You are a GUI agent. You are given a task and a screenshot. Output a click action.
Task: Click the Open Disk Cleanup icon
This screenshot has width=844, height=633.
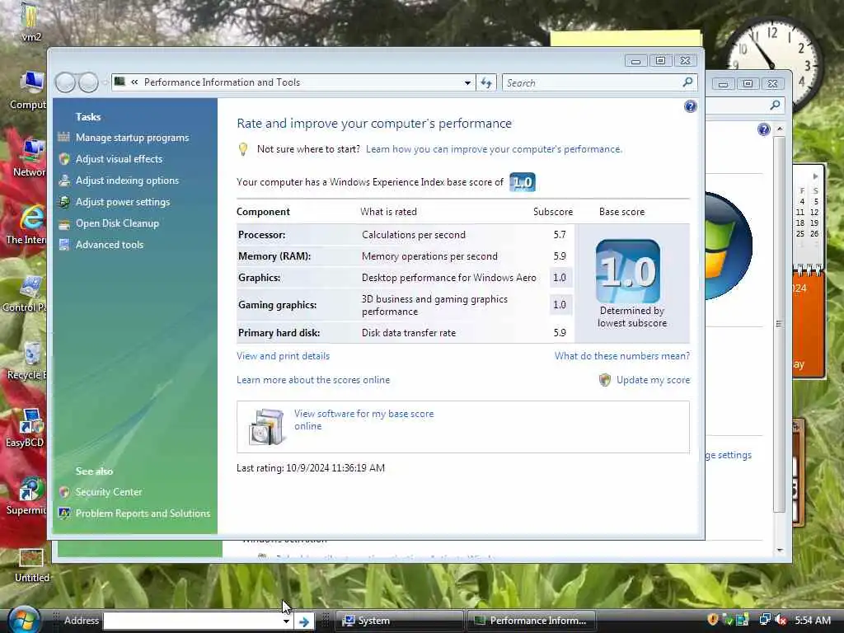coord(64,223)
